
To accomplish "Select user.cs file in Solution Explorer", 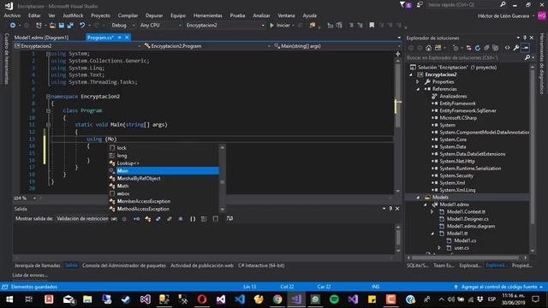I will click(462, 248).
